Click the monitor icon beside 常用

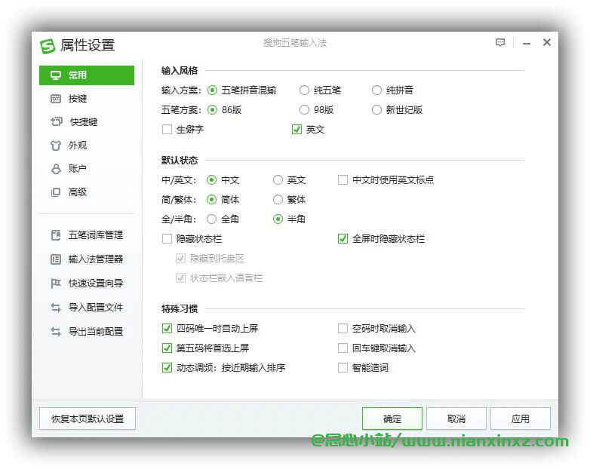click(56, 75)
